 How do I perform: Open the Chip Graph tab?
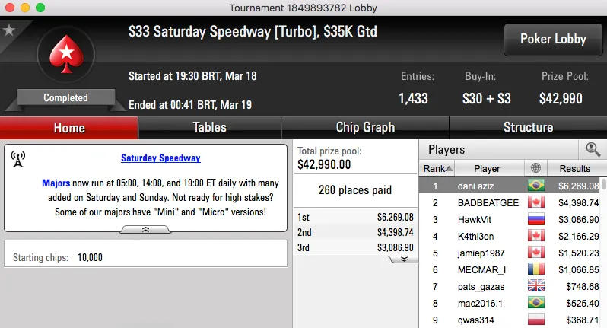click(x=365, y=127)
